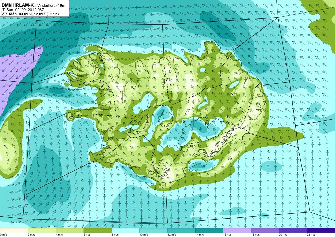
Task: Click the '4 m/s' legend label
Action: [59, 235]
